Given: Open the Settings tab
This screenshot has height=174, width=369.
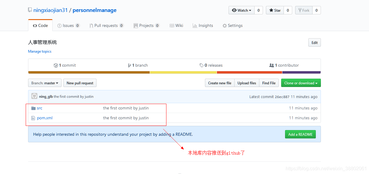Looking at the screenshot, I should (x=232, y=25).
